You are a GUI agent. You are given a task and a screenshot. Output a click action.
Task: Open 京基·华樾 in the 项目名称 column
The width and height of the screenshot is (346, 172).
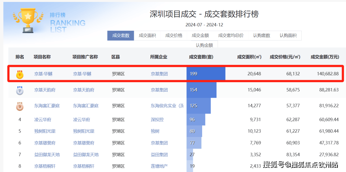(43, 74)
